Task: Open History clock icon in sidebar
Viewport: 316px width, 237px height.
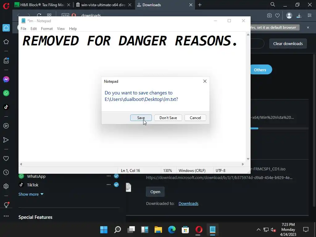Action: coord(6,173)
